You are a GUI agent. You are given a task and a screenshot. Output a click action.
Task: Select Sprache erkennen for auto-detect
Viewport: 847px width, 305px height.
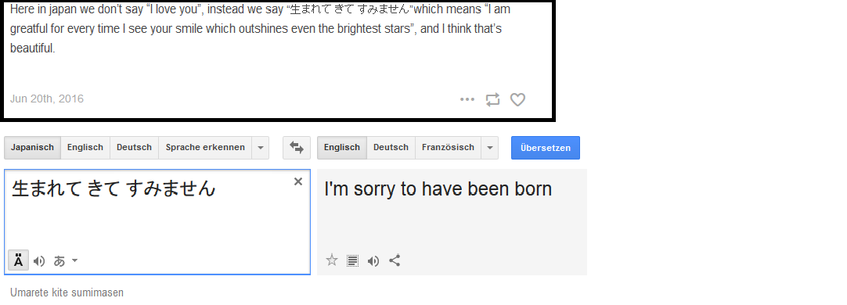tap(205, 147)
